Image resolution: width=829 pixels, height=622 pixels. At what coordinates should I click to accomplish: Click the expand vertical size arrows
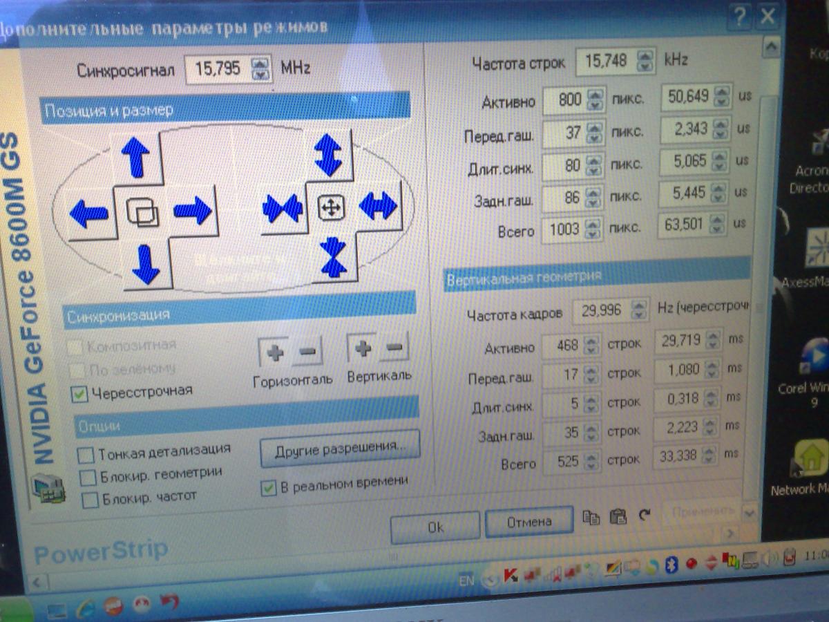327,155
